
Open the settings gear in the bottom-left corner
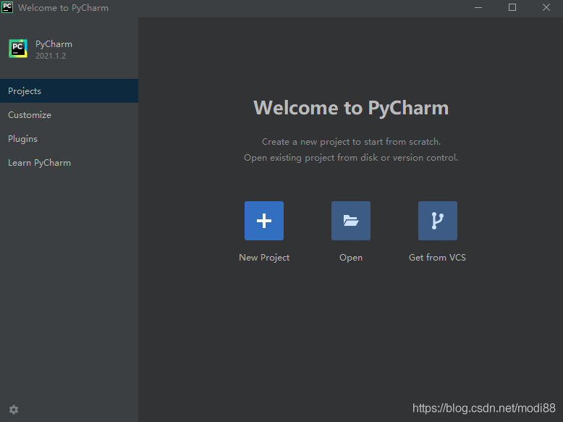[14, 410]
